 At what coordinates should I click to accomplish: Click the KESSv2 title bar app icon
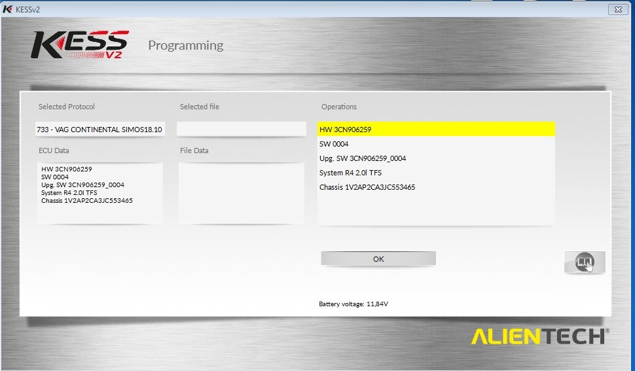click(x=7, y=9)
